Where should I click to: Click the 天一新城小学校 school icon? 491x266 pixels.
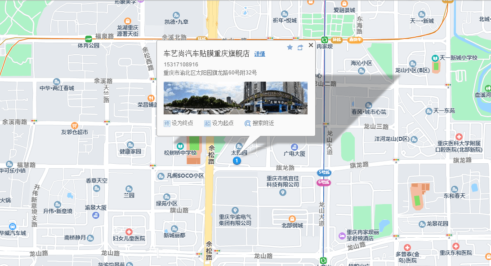(435, 58)
